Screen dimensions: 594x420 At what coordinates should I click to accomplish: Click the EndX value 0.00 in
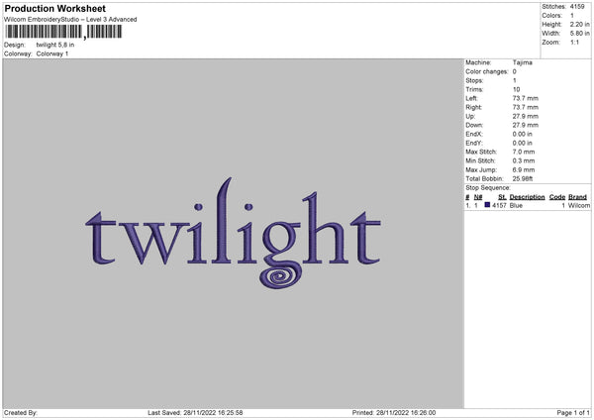pos(523,134)
